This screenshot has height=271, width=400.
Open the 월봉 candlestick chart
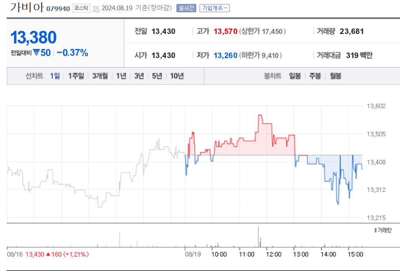pyautogui.click(x=336, y=76)
